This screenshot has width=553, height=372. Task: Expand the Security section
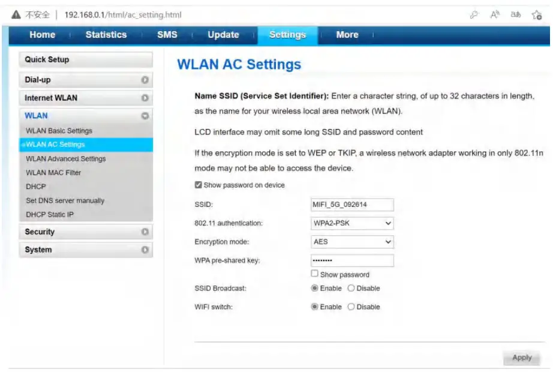click(x=86, y=232)
